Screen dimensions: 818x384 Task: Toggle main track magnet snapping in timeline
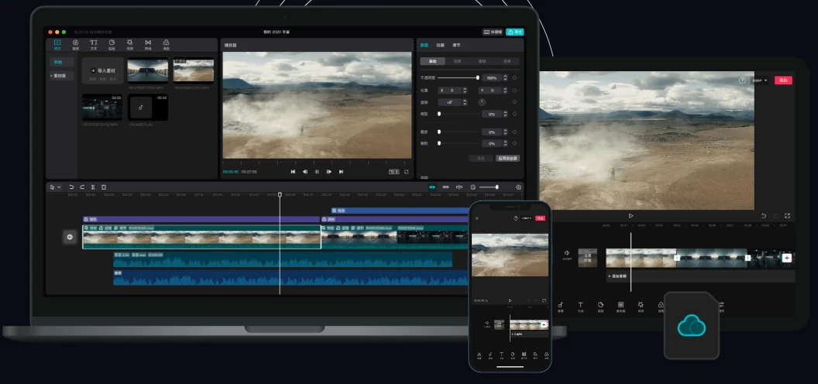point(432,187)
